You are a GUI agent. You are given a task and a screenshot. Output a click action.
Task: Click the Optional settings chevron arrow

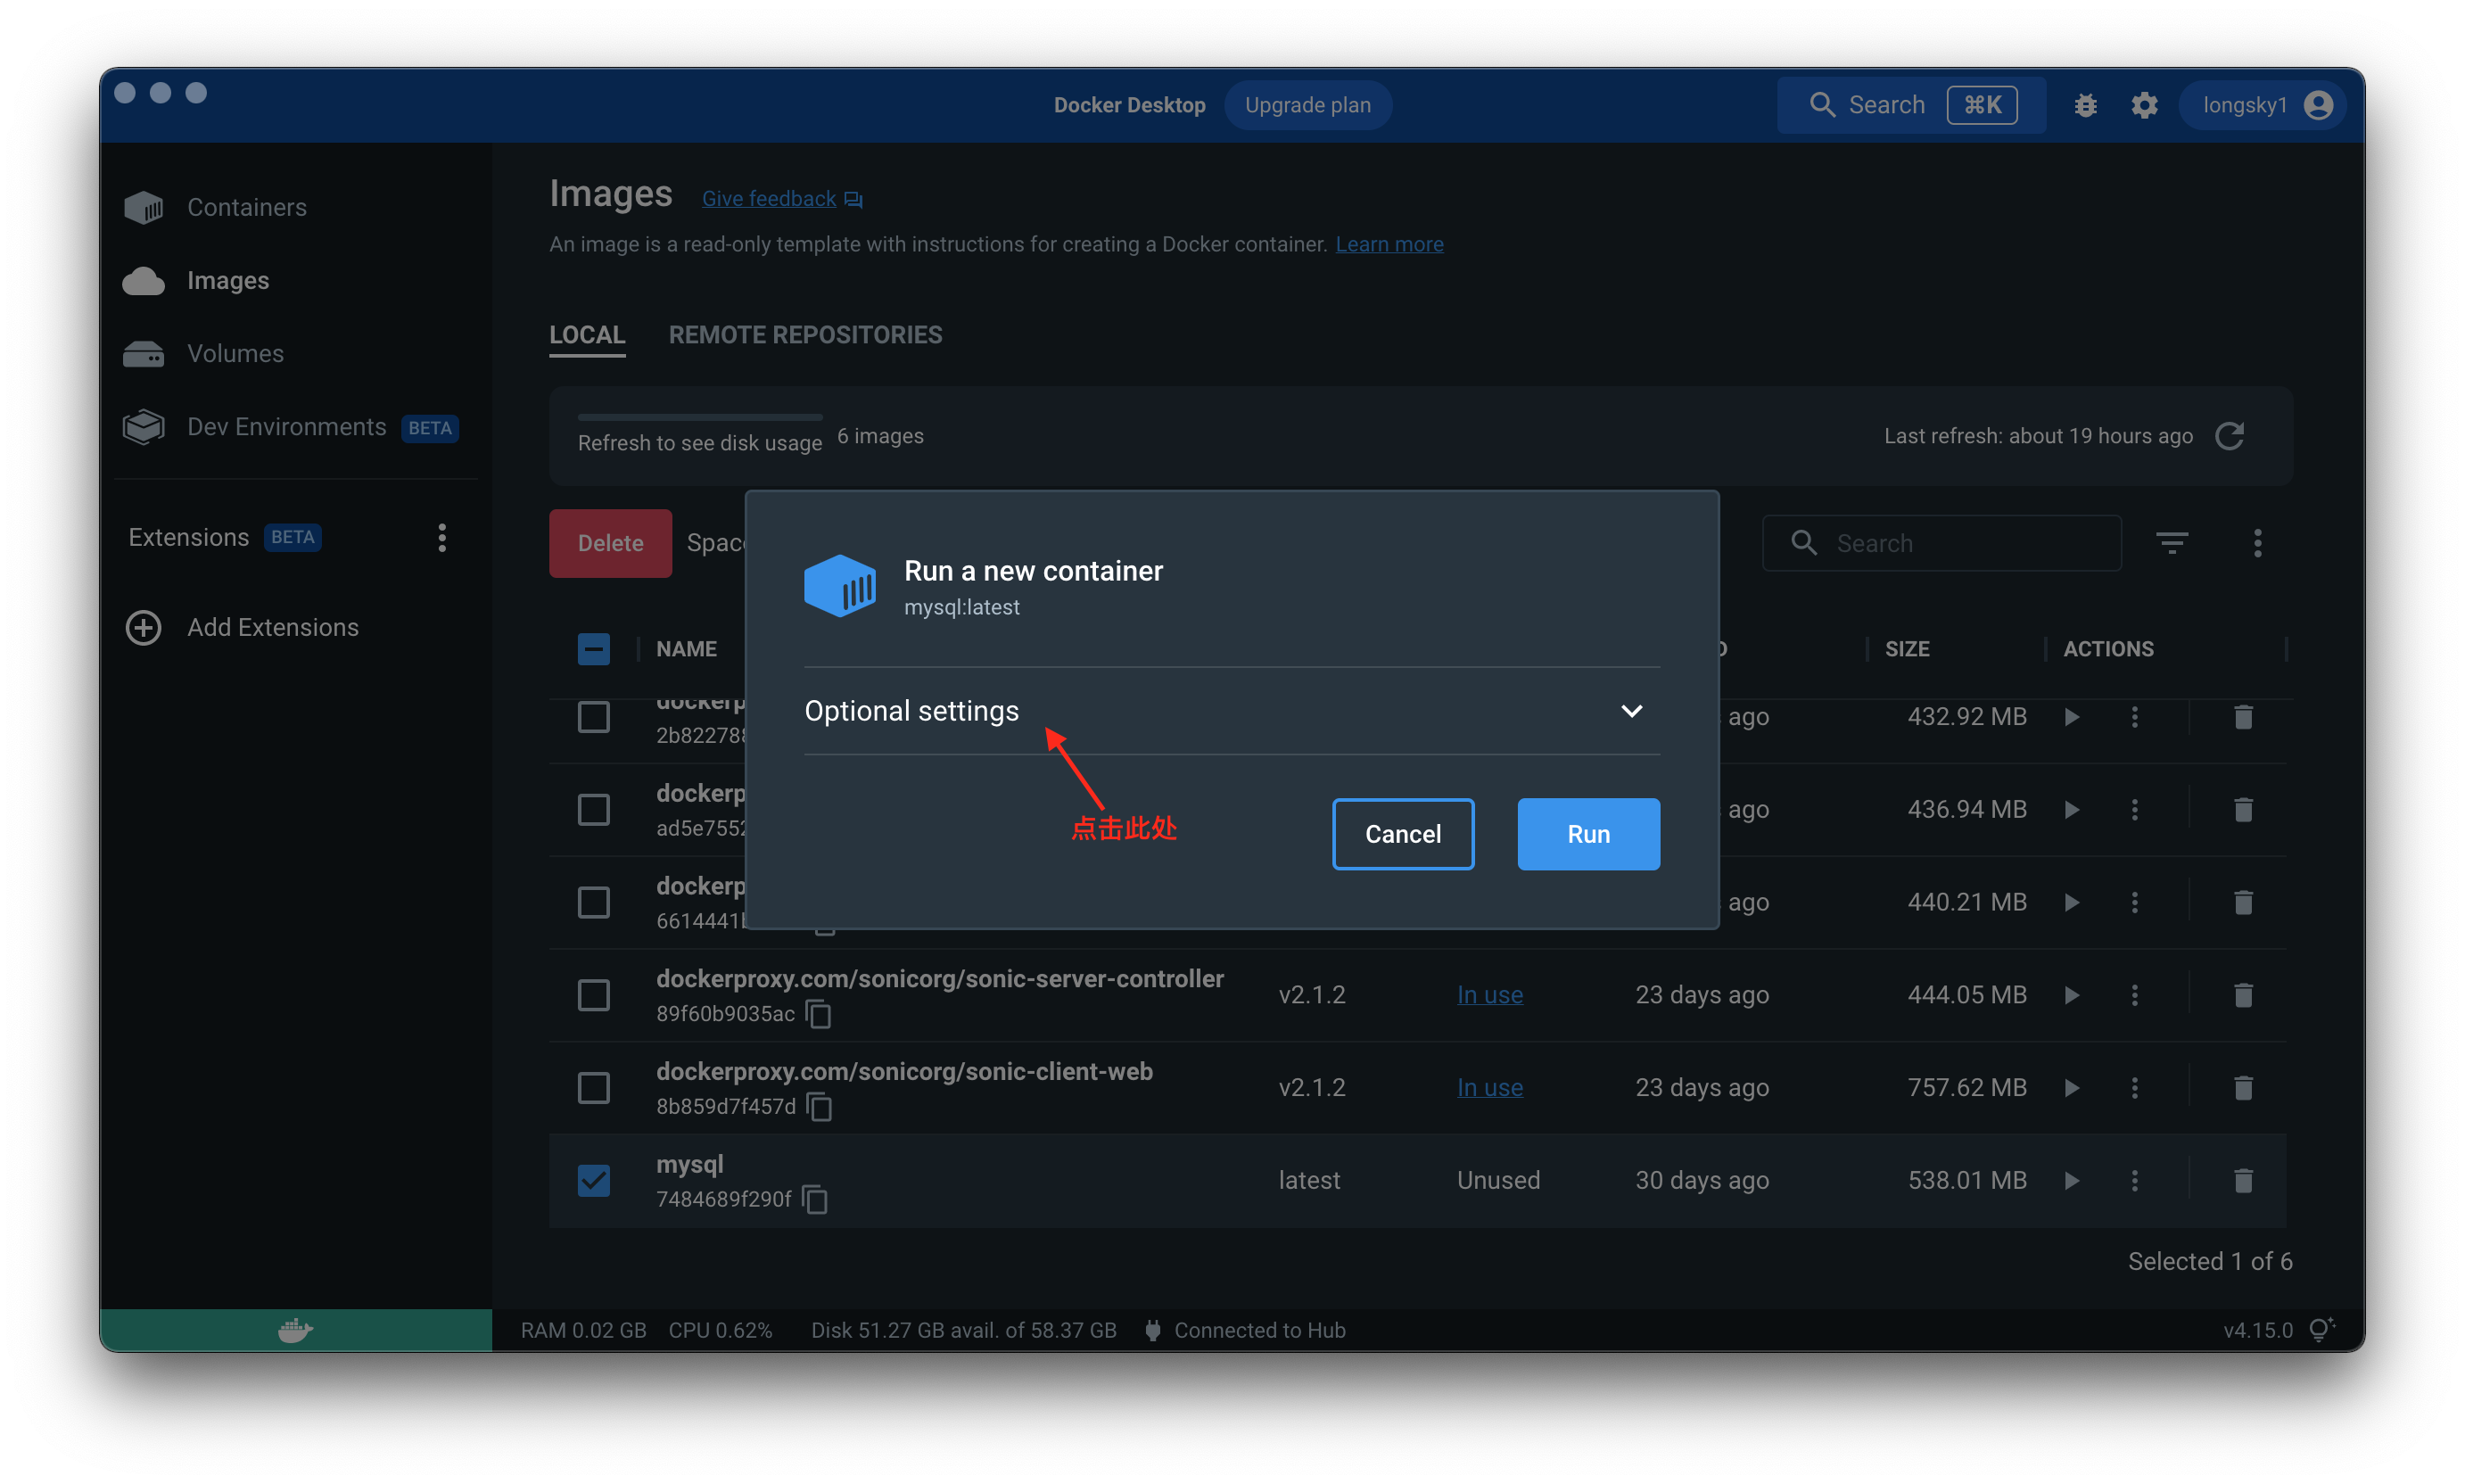pos(1631,711)
